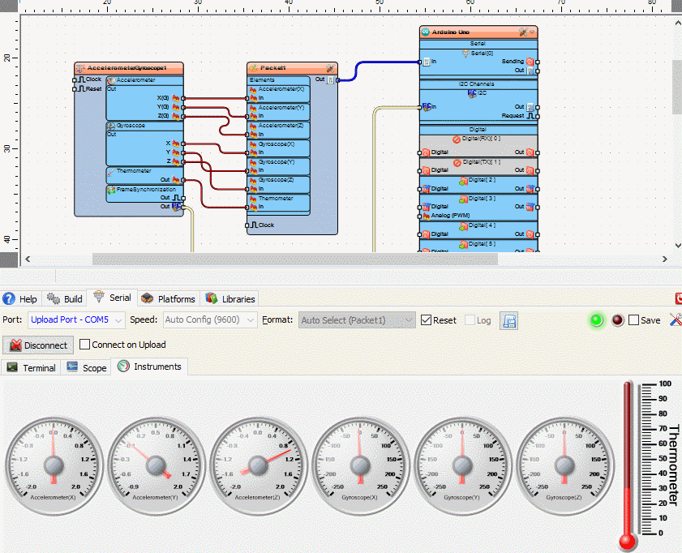682x553 pixels.
Task: Tick the Save checkbox
Action: [633, 320]
